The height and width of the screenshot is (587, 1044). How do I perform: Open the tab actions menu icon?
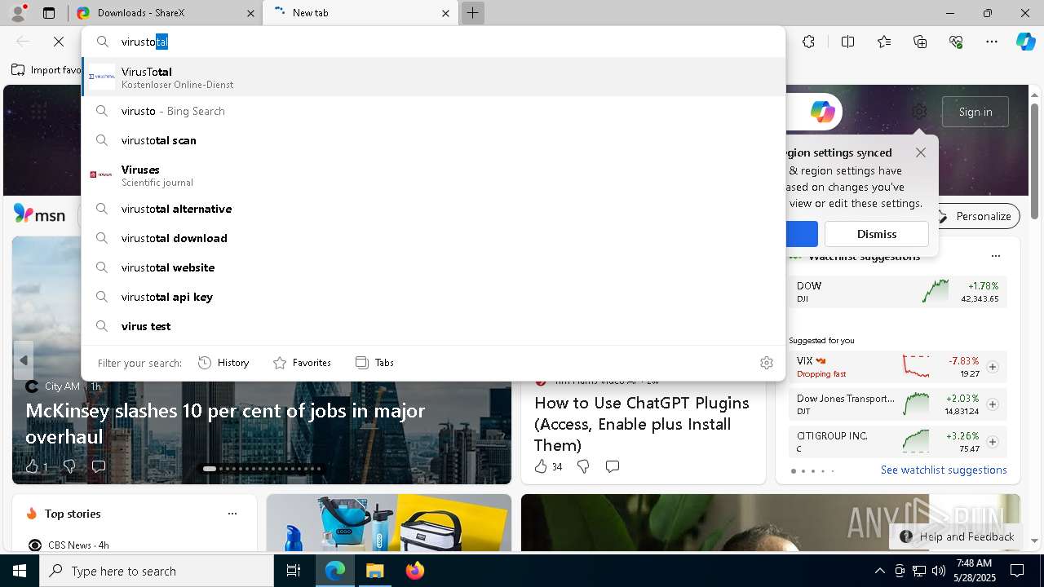(x=49, y=13)
